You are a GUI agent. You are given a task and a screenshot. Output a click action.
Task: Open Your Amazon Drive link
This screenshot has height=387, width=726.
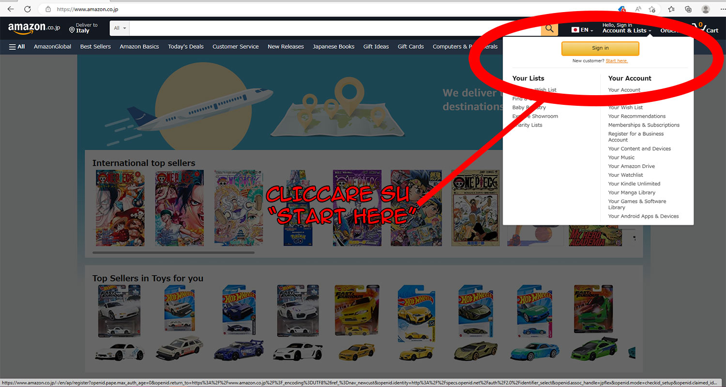click(631, 166)
